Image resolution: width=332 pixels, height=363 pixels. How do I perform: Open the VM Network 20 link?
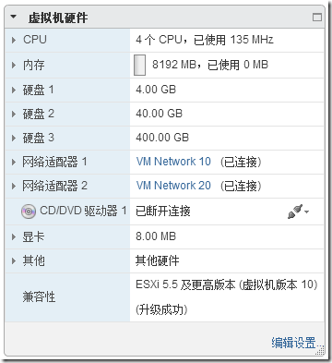tap(173, 186)
